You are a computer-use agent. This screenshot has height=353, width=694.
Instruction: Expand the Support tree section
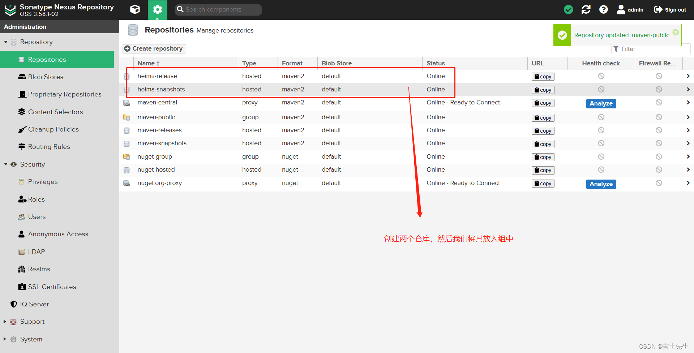click(5, 322)
